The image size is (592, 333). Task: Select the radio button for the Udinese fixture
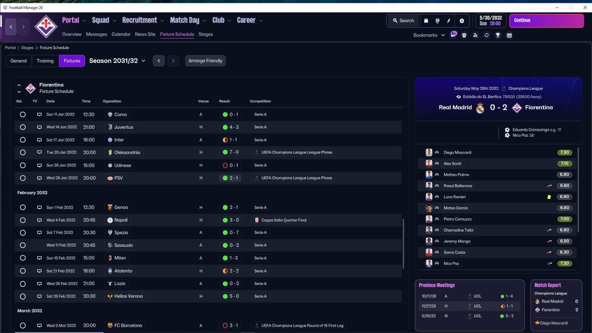coord(23,165)
